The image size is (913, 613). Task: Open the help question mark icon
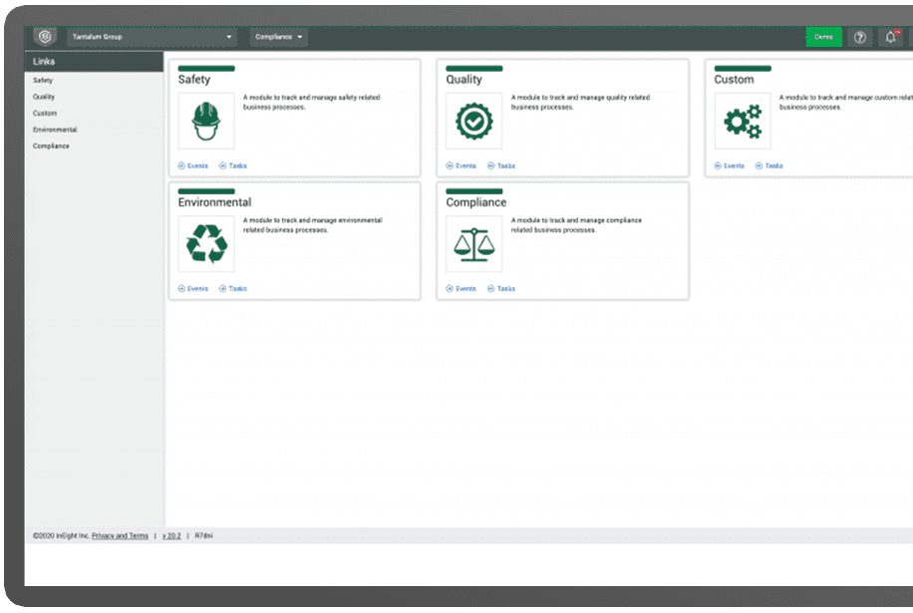[860, 37]
